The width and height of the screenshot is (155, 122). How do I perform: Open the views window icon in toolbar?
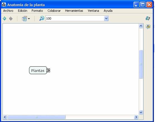[x=25, y=18]
